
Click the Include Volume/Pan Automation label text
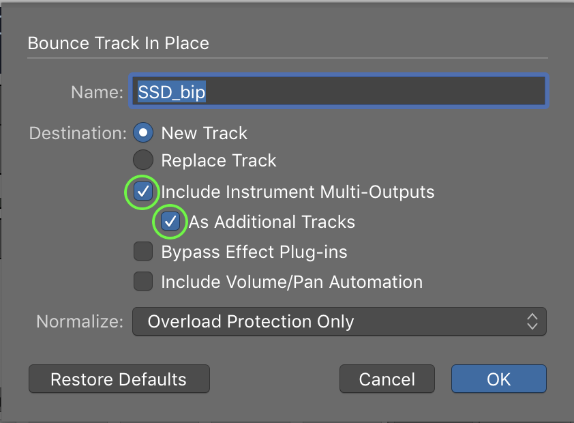pyautogui.click(x=292, y=282)
